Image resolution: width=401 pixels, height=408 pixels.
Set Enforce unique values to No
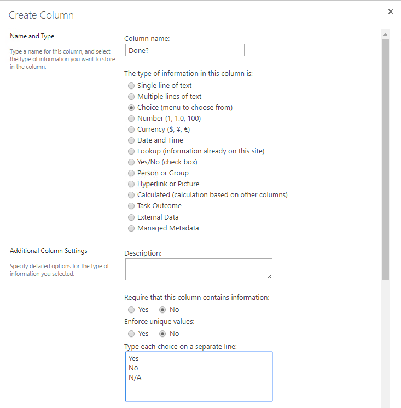[162, 334]
